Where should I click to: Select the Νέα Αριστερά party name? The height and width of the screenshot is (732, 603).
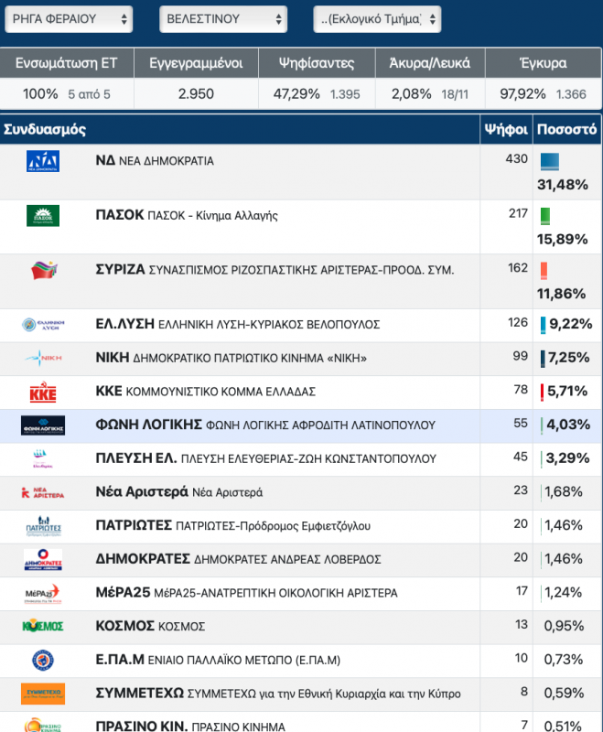178,492
